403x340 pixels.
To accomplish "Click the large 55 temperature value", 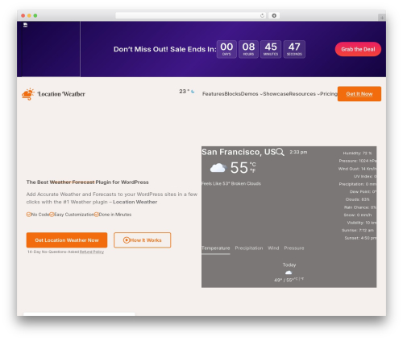I will 239,168.
